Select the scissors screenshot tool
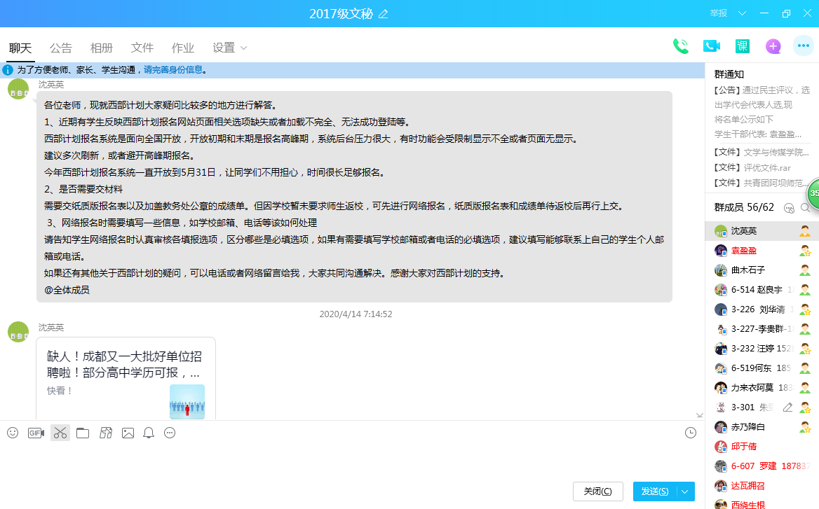 coord(60,433)
